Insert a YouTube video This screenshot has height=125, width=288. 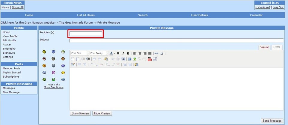[150, 59]
